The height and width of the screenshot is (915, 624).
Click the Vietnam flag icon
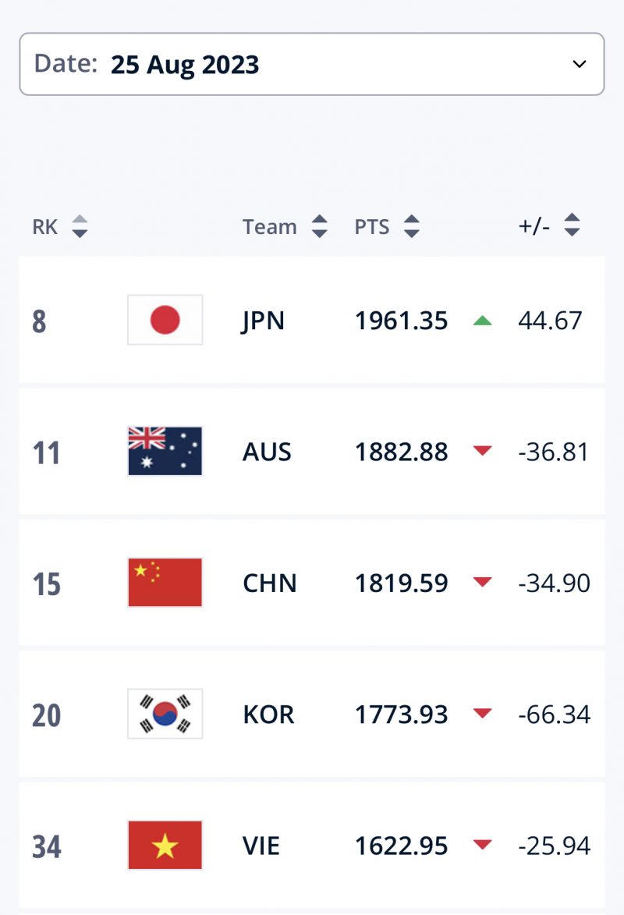(165, 845)
